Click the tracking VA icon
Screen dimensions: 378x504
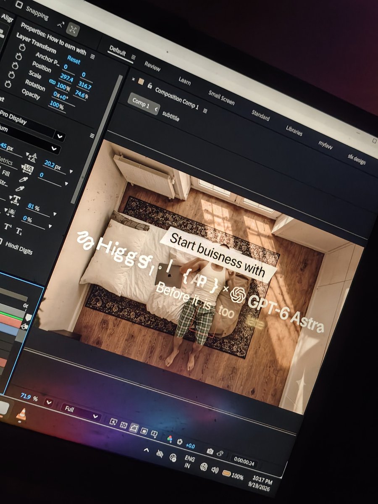click(x=29, y=168)
